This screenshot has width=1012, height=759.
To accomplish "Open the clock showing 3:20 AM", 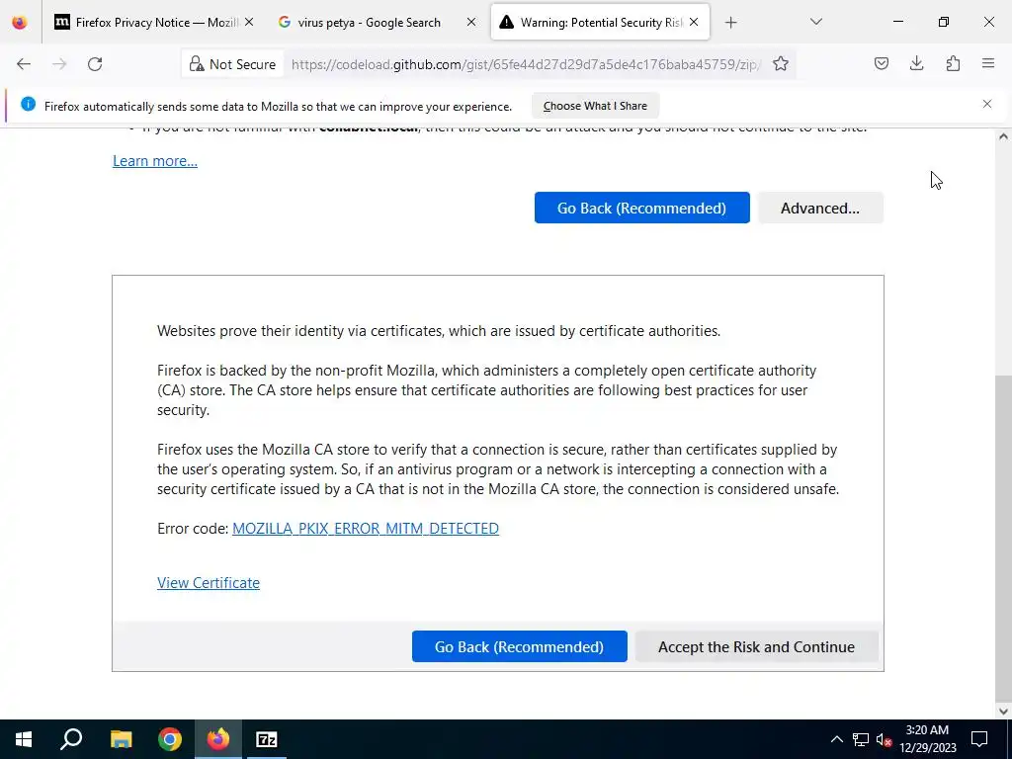I will click(927, 739).
